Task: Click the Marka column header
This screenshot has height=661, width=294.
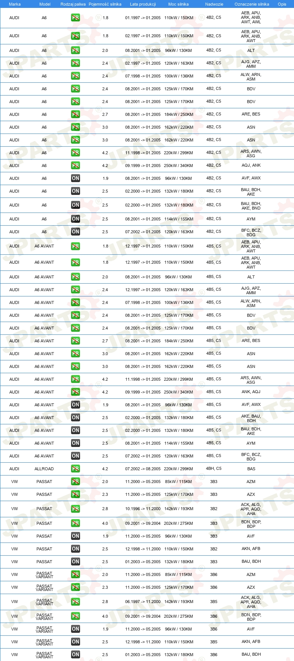Action: coord(15,4)
